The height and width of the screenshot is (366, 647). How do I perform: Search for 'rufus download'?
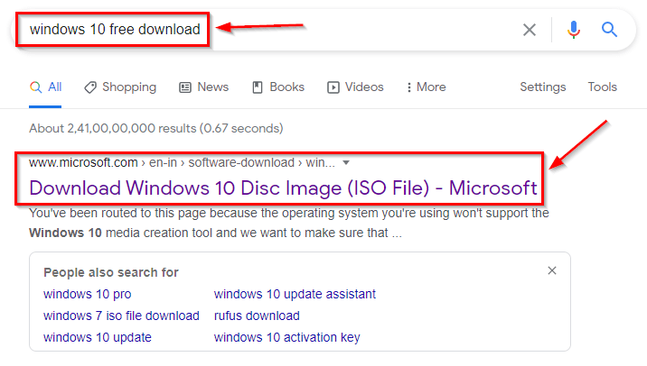257,316
